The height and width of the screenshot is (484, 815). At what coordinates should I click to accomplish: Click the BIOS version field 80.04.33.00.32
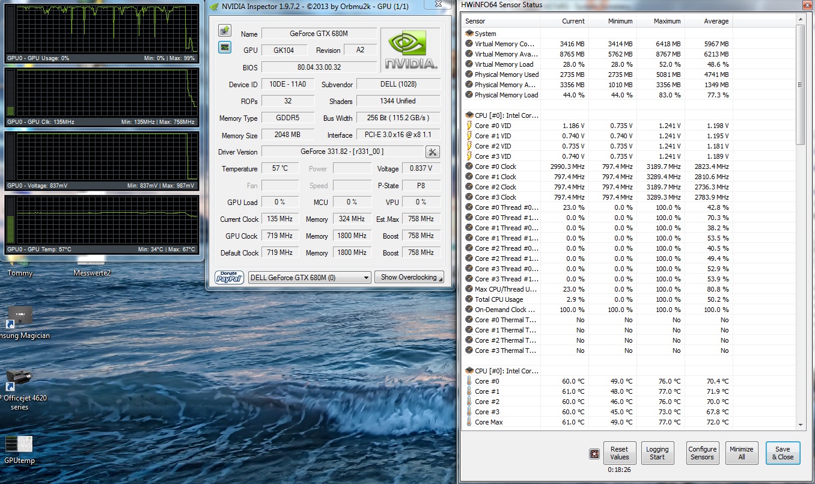[x=319, y=67]
